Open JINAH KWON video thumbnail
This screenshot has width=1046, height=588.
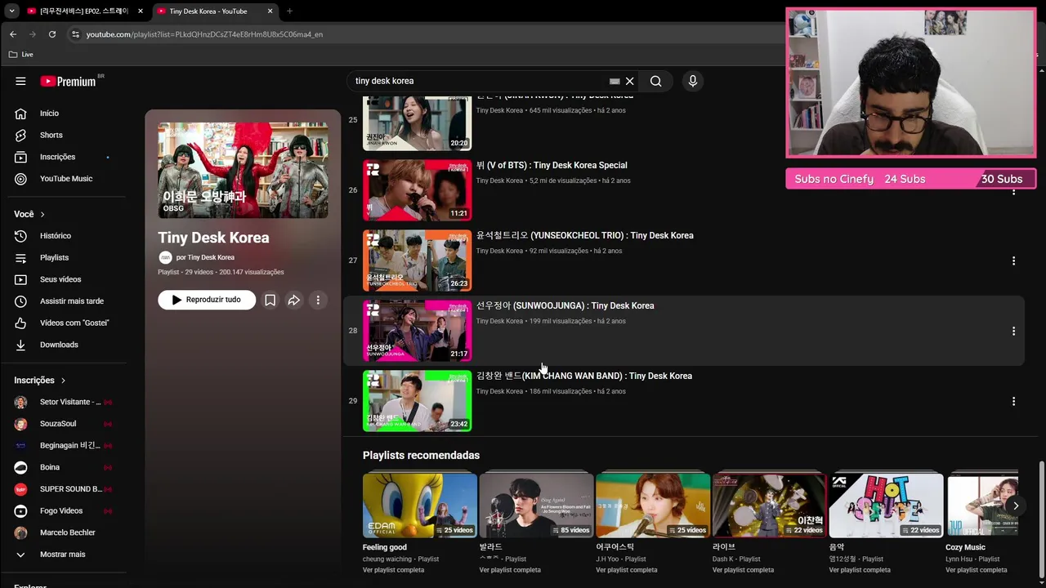417,123
